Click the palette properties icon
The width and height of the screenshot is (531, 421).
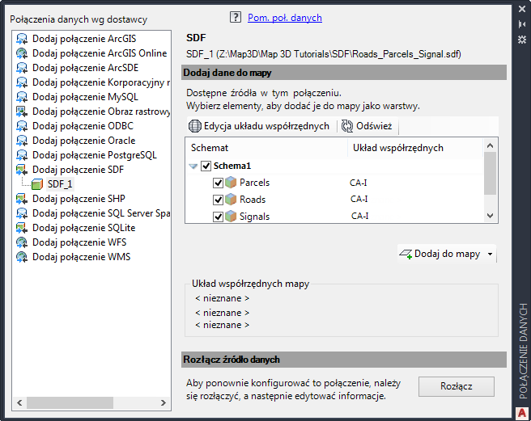click(x=522, y=38)
